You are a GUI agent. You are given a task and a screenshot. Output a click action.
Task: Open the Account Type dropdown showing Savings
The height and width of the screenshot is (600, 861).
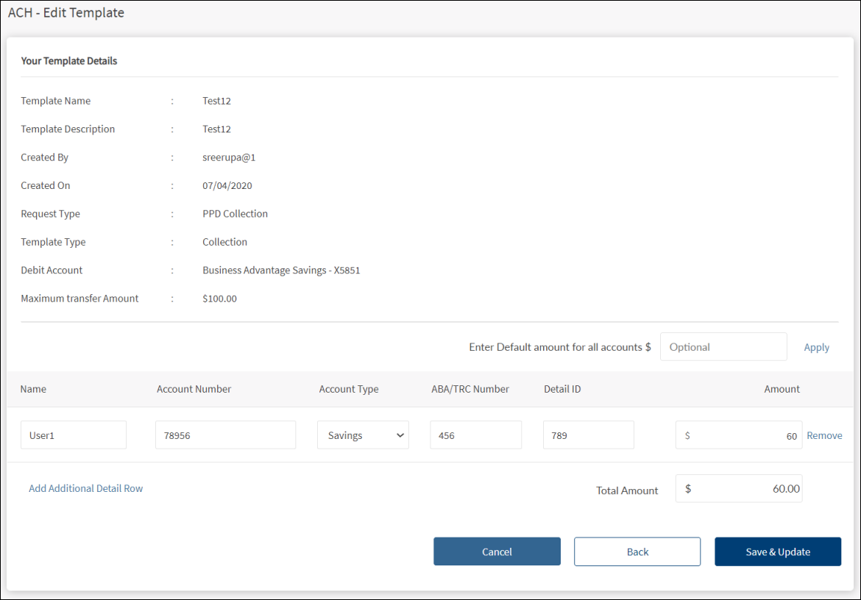pyautogui.click(x=363, y=435)
